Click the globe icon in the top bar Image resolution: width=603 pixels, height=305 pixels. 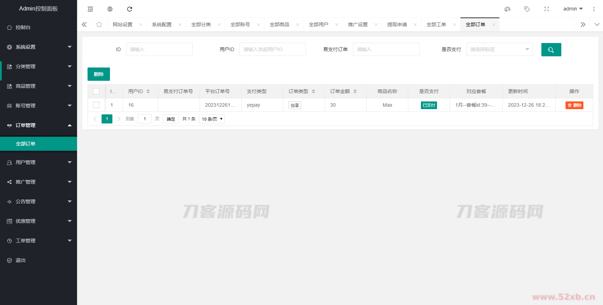click(110, 9)
